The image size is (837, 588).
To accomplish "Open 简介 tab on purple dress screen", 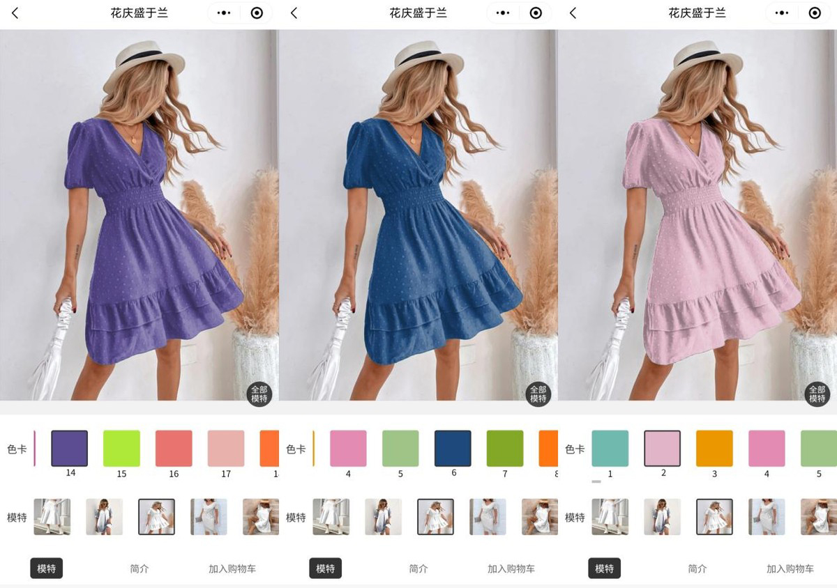I will [x=139, y=568].
